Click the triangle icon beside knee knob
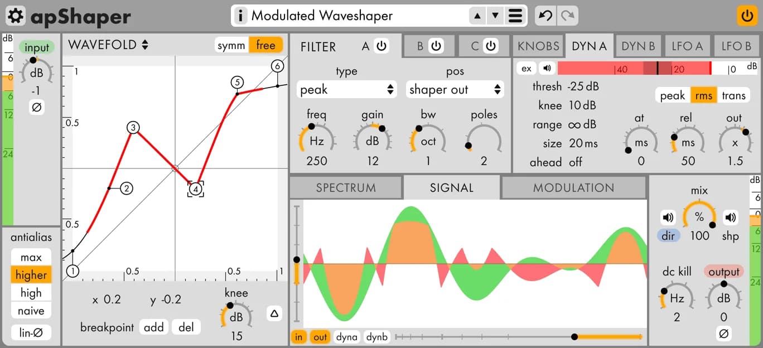This screenshot has width=763, height=348. tap(274, 314)
